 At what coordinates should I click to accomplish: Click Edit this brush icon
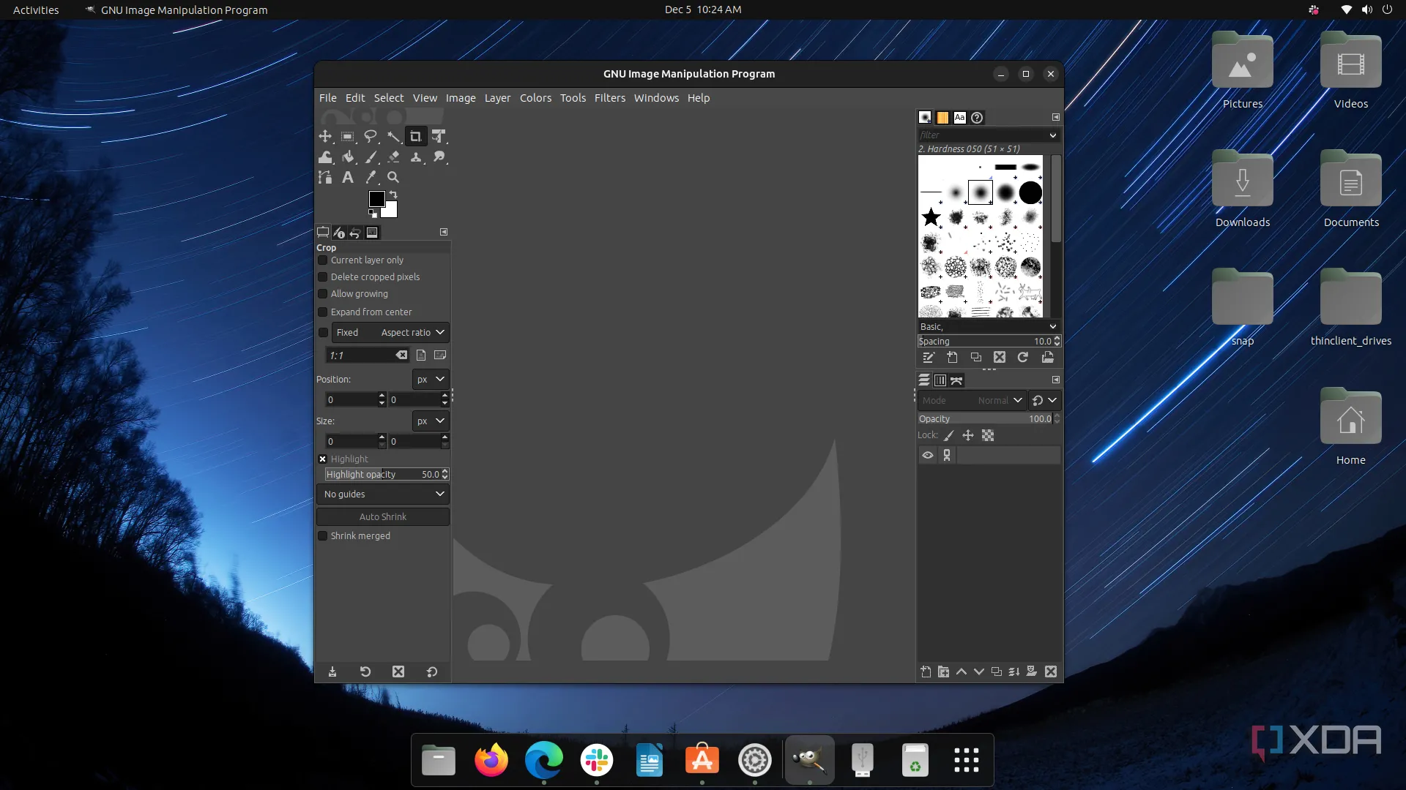(929, 358)
